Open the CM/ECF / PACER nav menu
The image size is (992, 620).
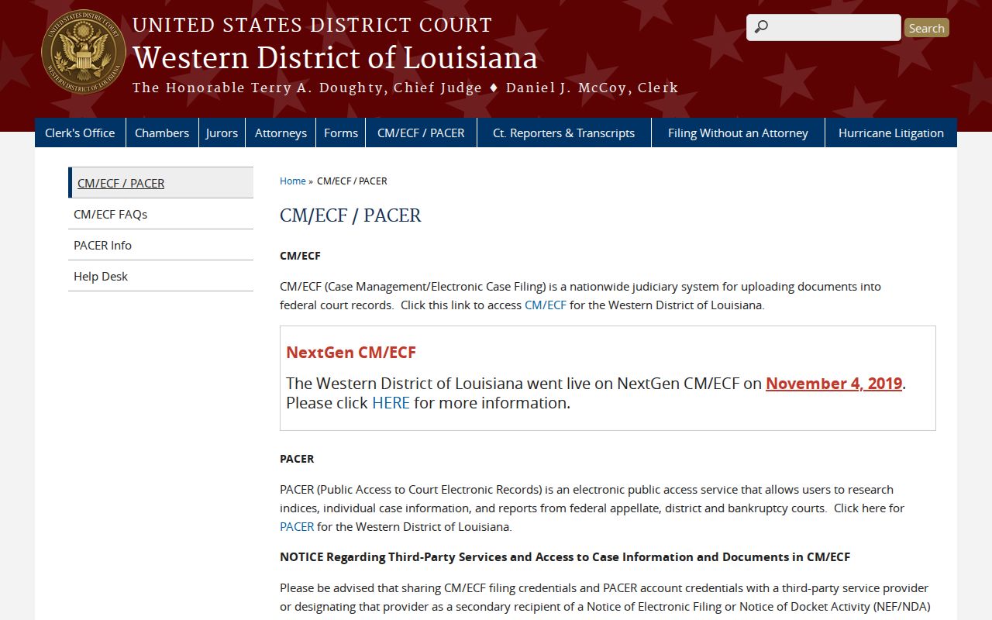click(x=421, y=133)
